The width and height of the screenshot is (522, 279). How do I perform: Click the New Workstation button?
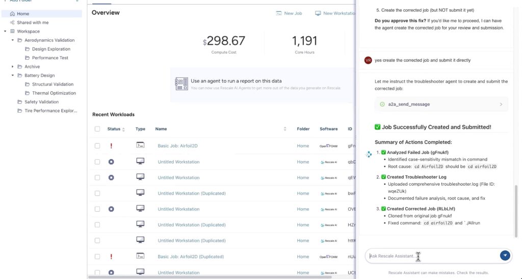pyautogui.click(x=335, y=13)
